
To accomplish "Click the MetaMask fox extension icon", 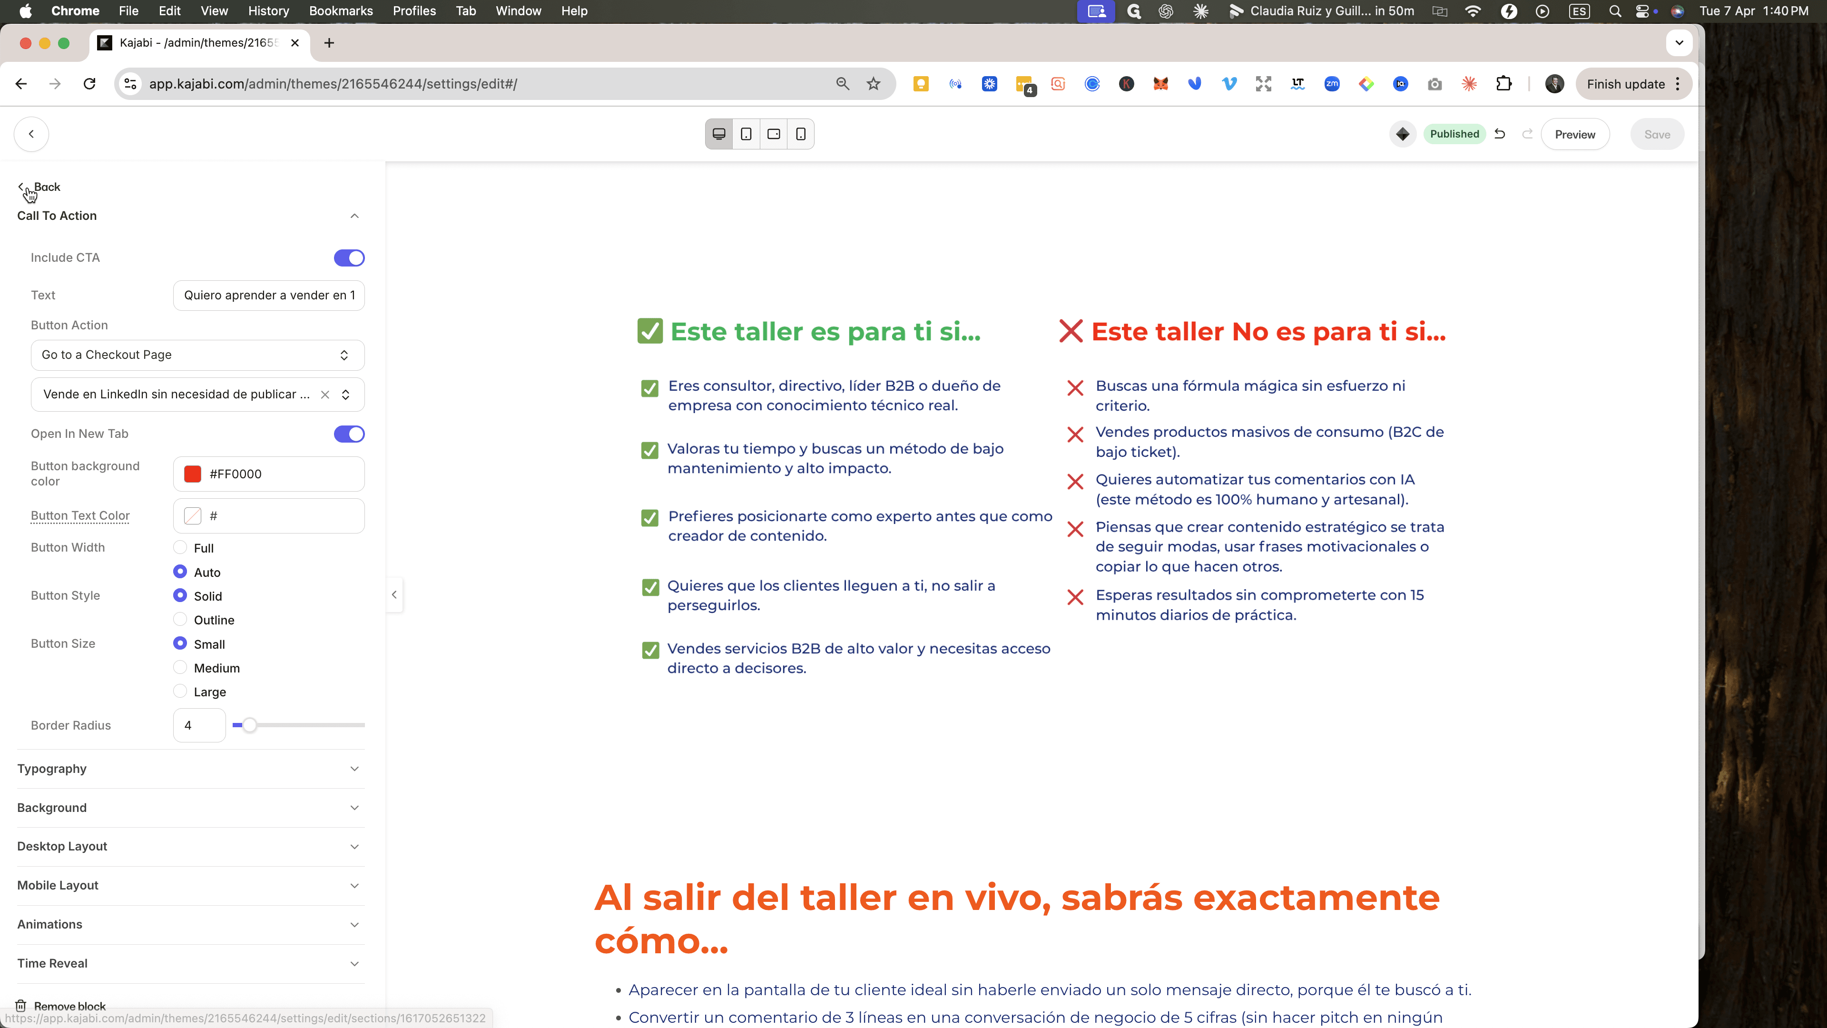I will [x=1160, y=84].
